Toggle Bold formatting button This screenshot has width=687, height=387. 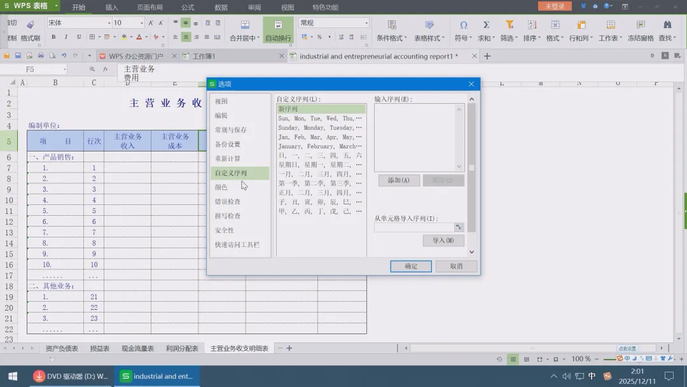coord(53,38)
